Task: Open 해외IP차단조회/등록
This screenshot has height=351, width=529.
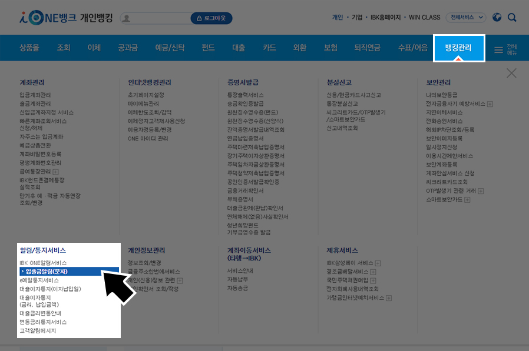Action: click(449, 130)
